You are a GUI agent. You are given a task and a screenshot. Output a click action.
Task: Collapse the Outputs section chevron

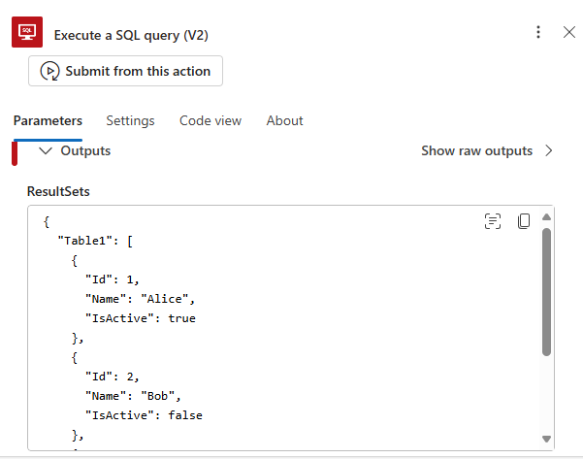pyautogui.click(x=45, y=151)
